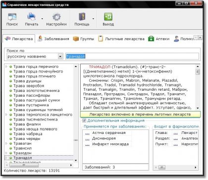Open details button for Астма сердечная

87,133
